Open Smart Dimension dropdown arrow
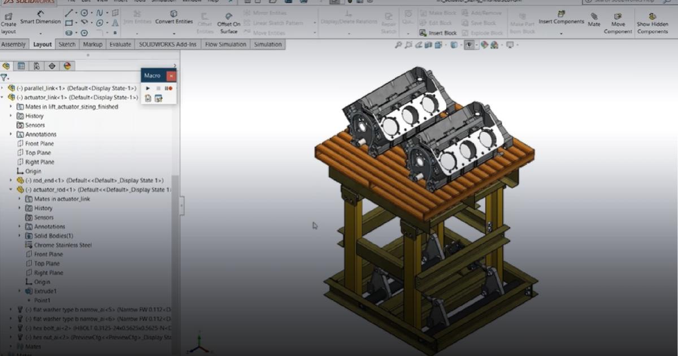The height and width of the screenshot is (356, 678). 40,33
